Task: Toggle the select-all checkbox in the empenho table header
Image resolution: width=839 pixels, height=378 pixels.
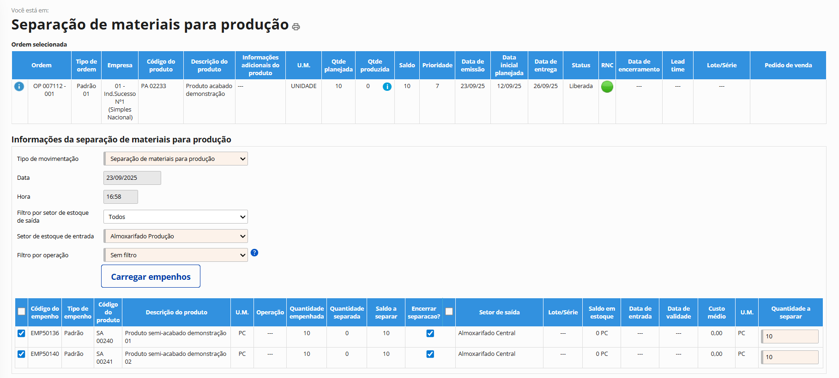Action: (x=21, y=312)
